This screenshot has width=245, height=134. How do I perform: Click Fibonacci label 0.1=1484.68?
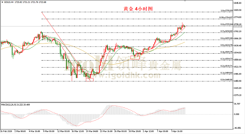(226, 73)
